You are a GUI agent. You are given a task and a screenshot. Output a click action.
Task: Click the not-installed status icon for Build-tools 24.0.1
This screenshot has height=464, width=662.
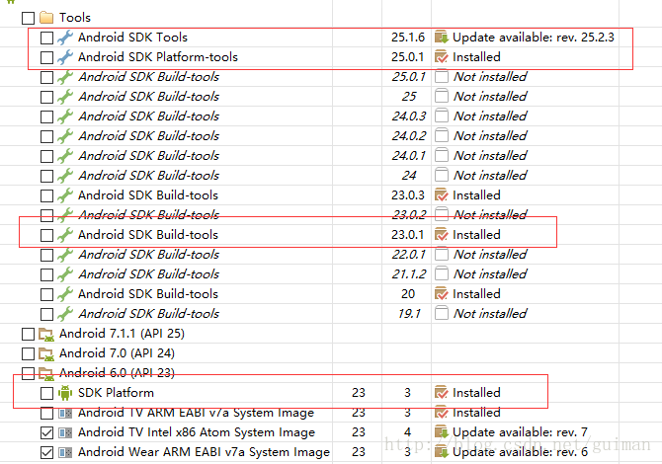[442, 156]
